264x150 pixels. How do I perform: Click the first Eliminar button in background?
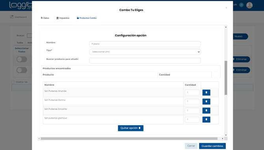241,59
